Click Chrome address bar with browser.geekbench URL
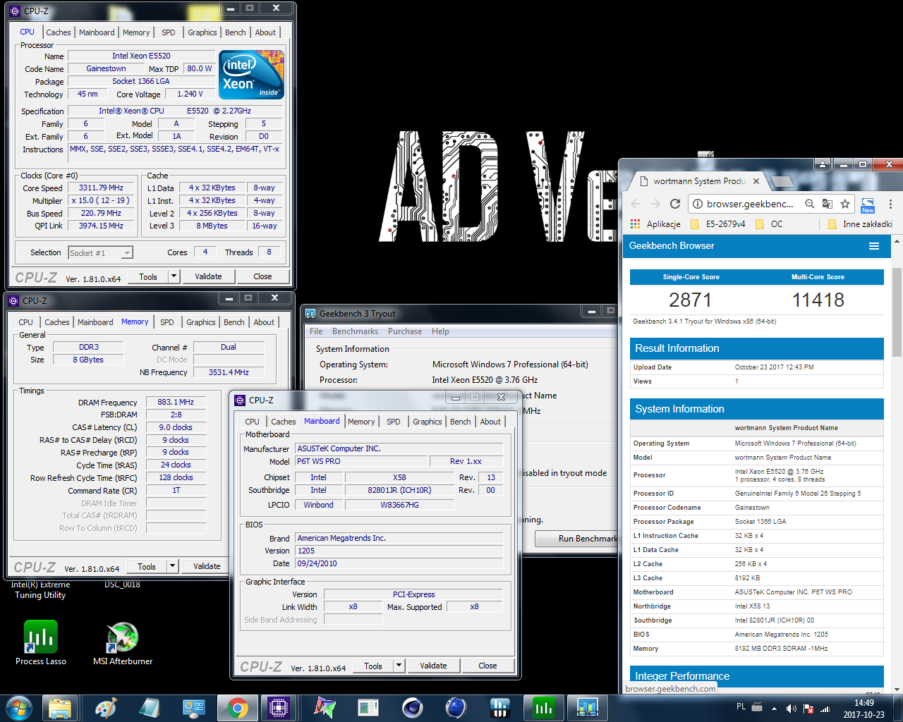This screenshot has height=722, width=903. pos(750,204)
